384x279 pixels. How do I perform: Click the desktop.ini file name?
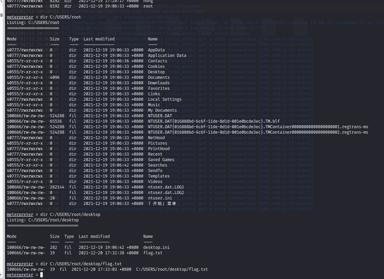pyautogui.click(x=156, y=247)
